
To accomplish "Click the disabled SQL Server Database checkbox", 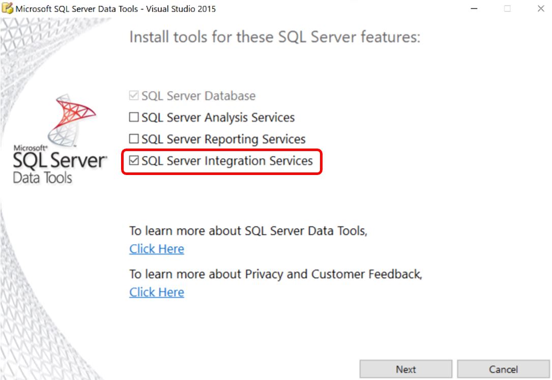I will 134,96.
